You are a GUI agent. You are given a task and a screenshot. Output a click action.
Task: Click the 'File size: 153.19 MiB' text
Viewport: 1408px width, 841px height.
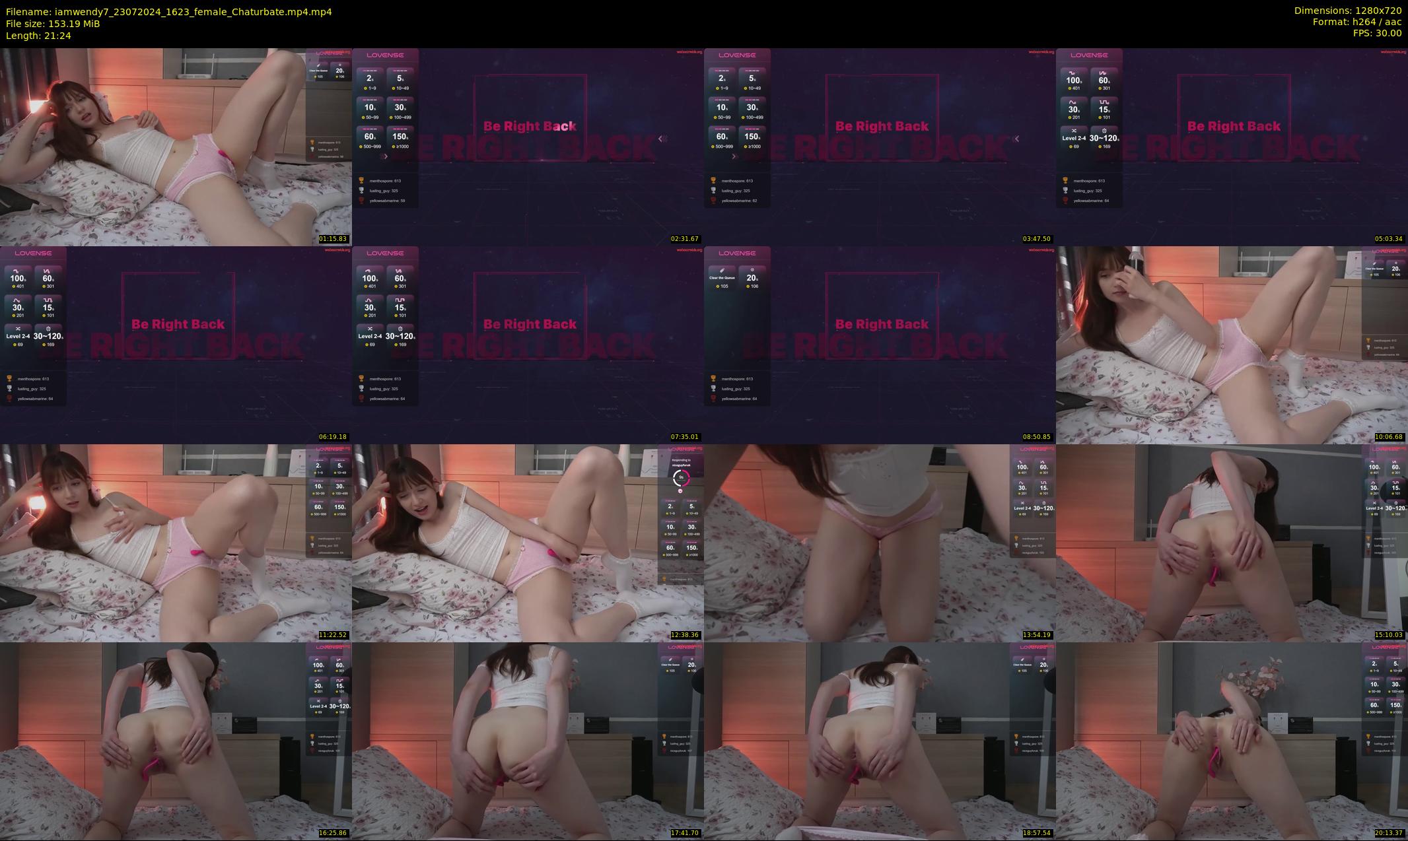53,23
